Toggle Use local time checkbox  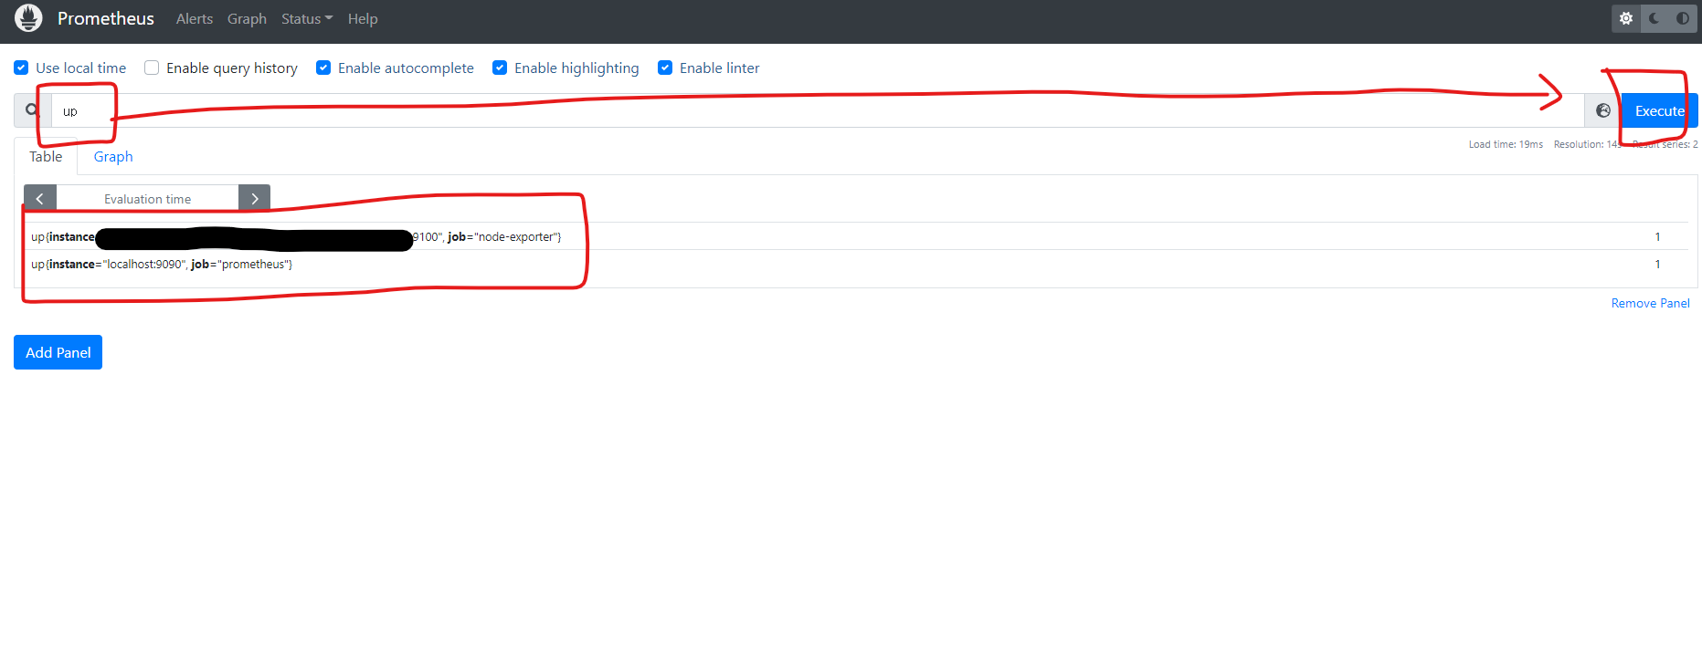21,68
